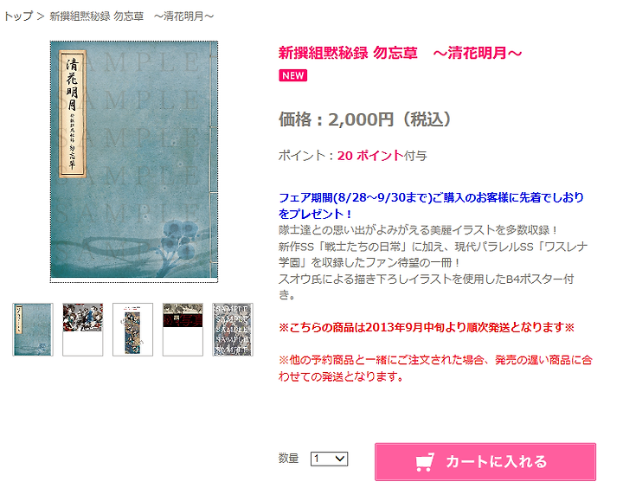Select the second thumbnail with group illustration
This screenshot has height=501, width=623.
coord(83,330)
